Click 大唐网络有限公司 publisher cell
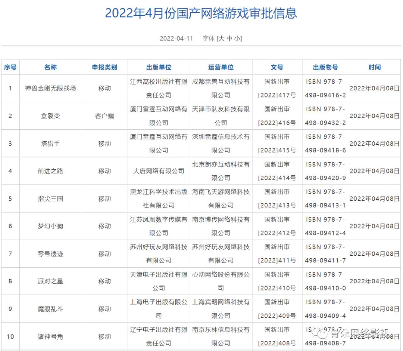 (159, 171)
